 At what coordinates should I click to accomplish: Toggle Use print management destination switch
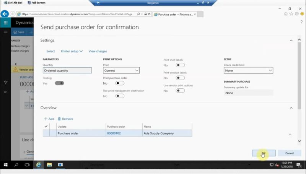coord(120,96)
